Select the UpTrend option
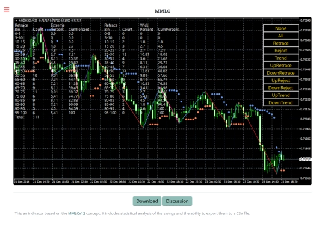 click(x=281, y=95)
